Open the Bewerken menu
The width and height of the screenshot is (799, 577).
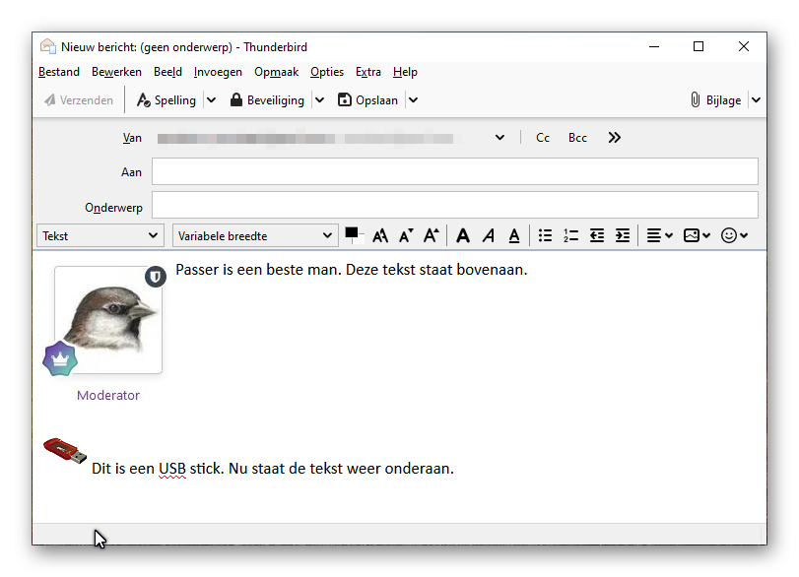click(116, 72)
